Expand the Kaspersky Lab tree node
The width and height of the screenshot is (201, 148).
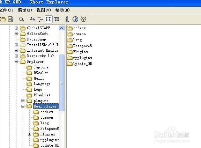pyautogui.click(x=16, y=56)
